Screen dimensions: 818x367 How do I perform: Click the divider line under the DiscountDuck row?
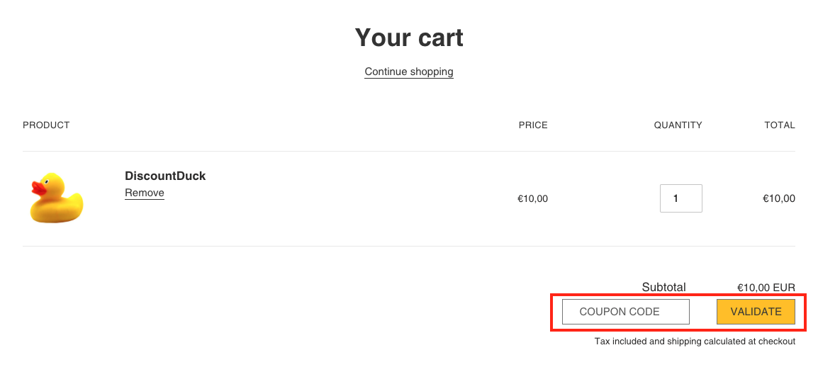coord(409,246)
